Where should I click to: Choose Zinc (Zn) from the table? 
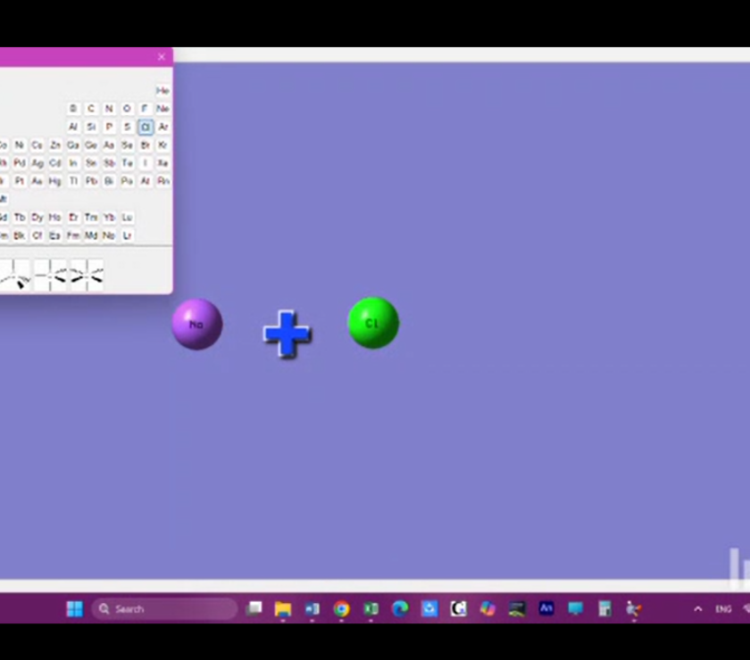pos(55,144)
